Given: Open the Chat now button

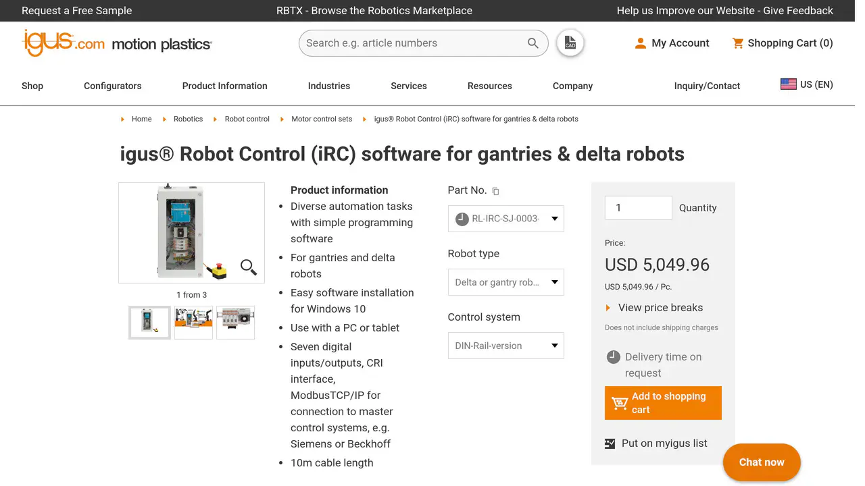Looking at the screenshot, I should 762,462.
